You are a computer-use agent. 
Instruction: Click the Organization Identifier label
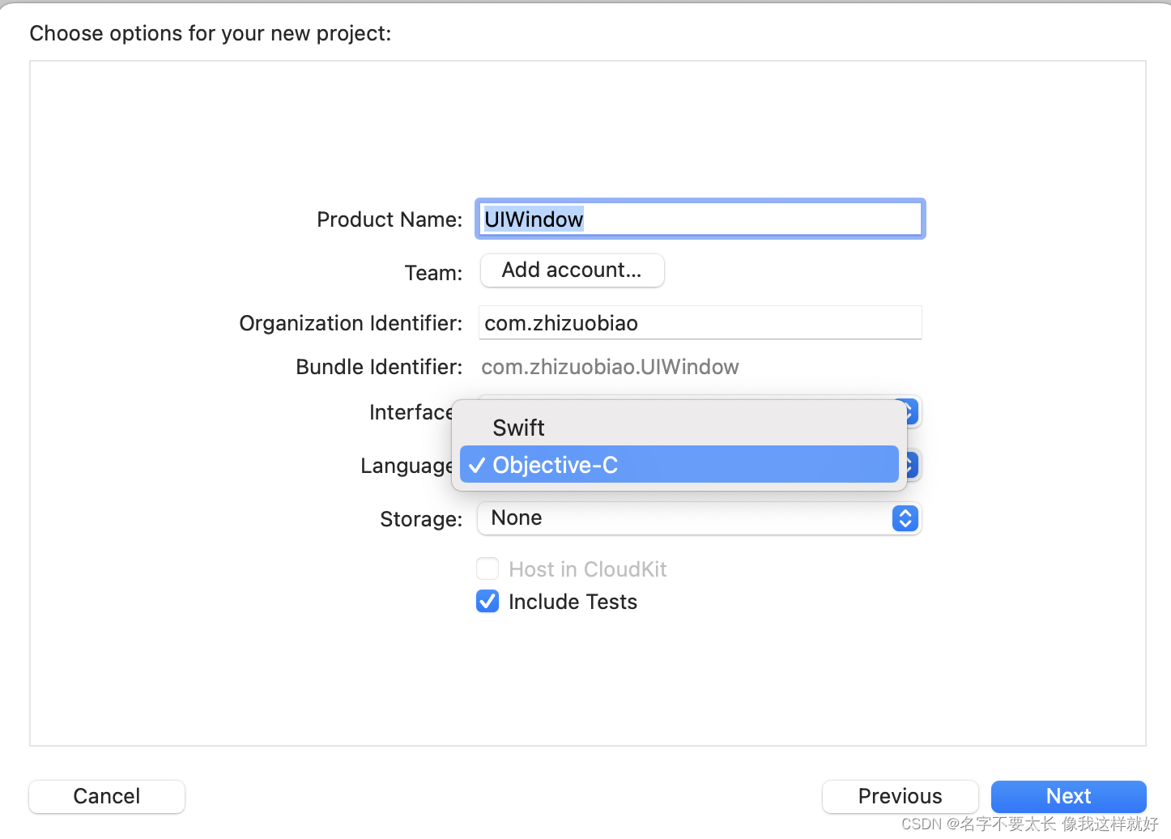pyautogui.click(x=351, y=323)
